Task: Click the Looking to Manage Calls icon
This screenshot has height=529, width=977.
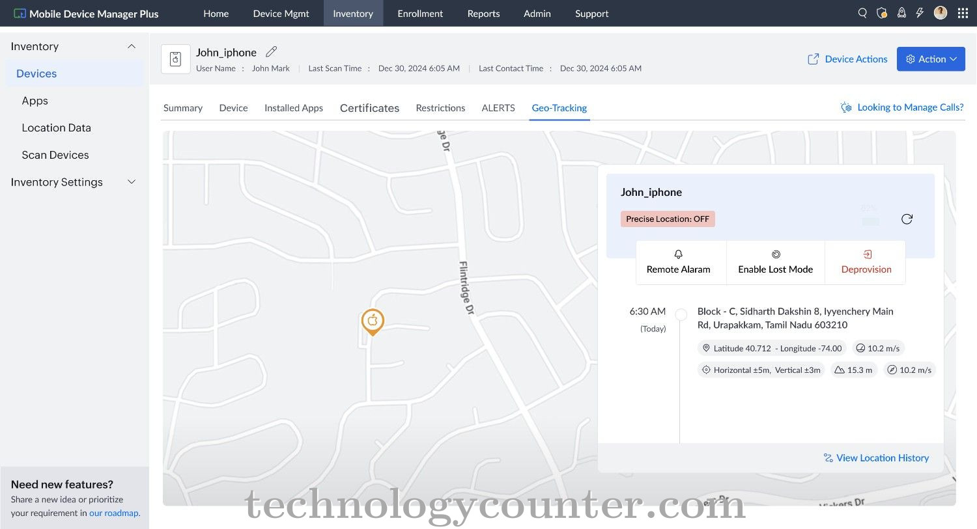Action: point(846,107)
